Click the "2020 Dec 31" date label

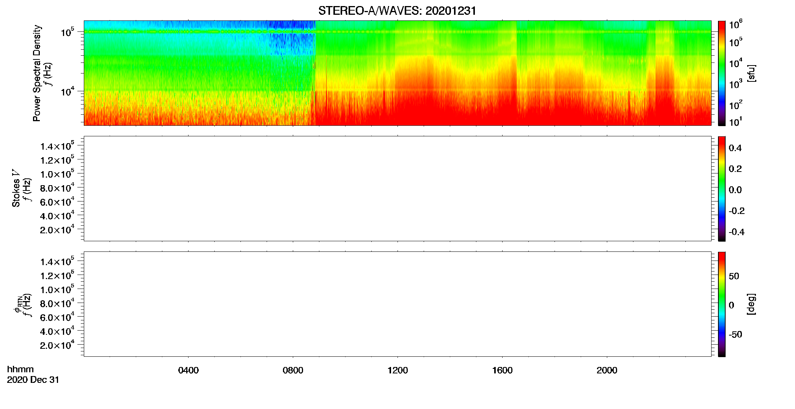(33, 380)
